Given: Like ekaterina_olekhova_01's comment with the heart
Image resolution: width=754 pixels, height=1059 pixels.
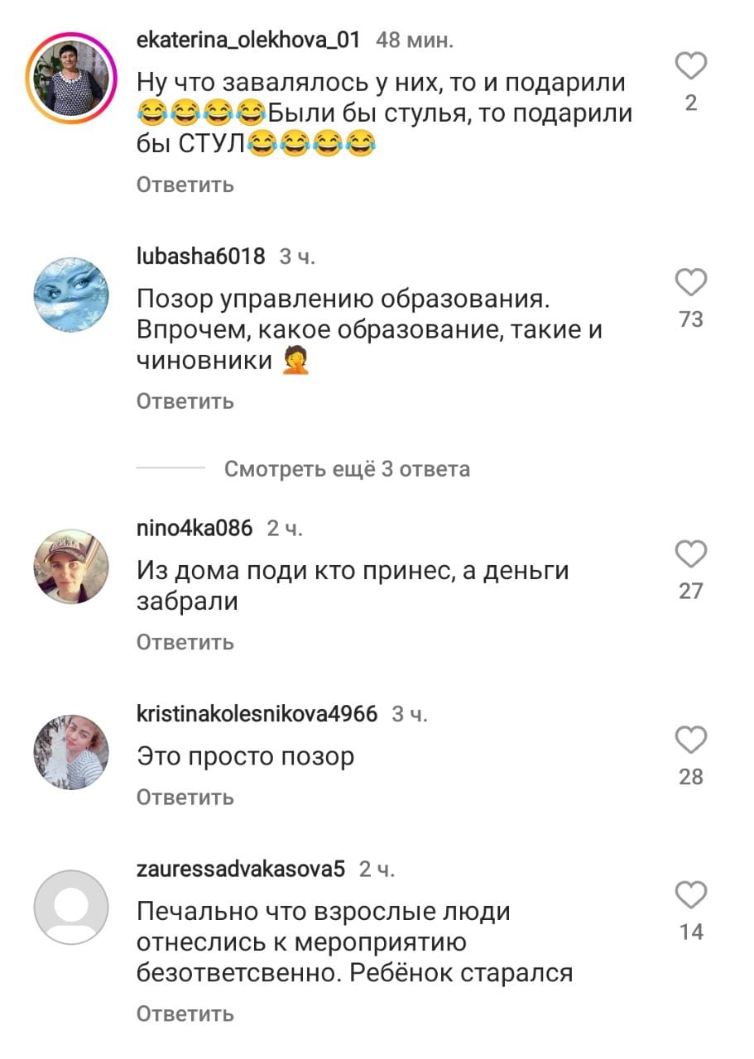Looking at the screenshot, I should pyautogui.click(x=691, y=65).
